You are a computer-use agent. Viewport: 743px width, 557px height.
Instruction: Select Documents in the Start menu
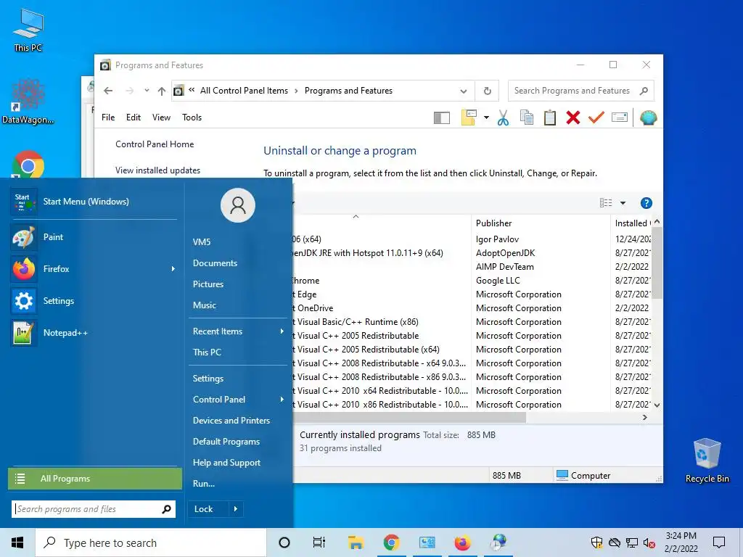click(215, 263)
